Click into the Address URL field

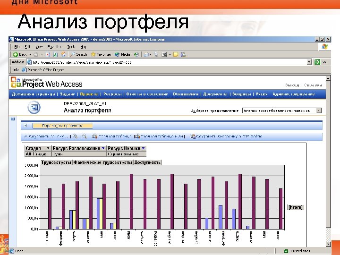tap(169, 62)
